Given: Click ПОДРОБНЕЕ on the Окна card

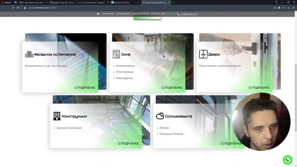Looking at the screenshot, I should click(x=172, y=88).
